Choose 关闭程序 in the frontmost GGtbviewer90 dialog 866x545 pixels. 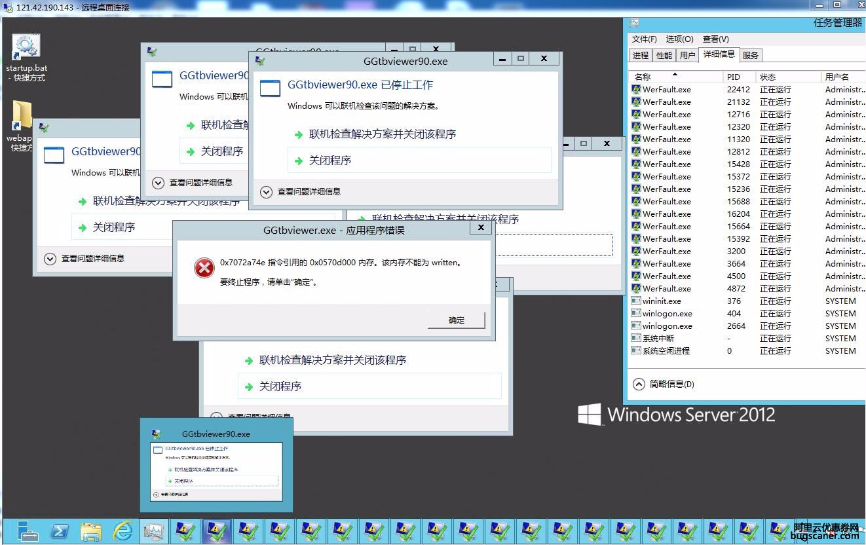tap(419, 160)
